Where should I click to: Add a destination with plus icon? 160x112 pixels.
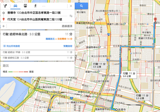point(3,26)
